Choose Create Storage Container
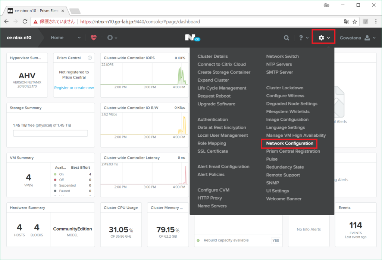The width and height of the screenshot is (382, 260). [224, 72]
